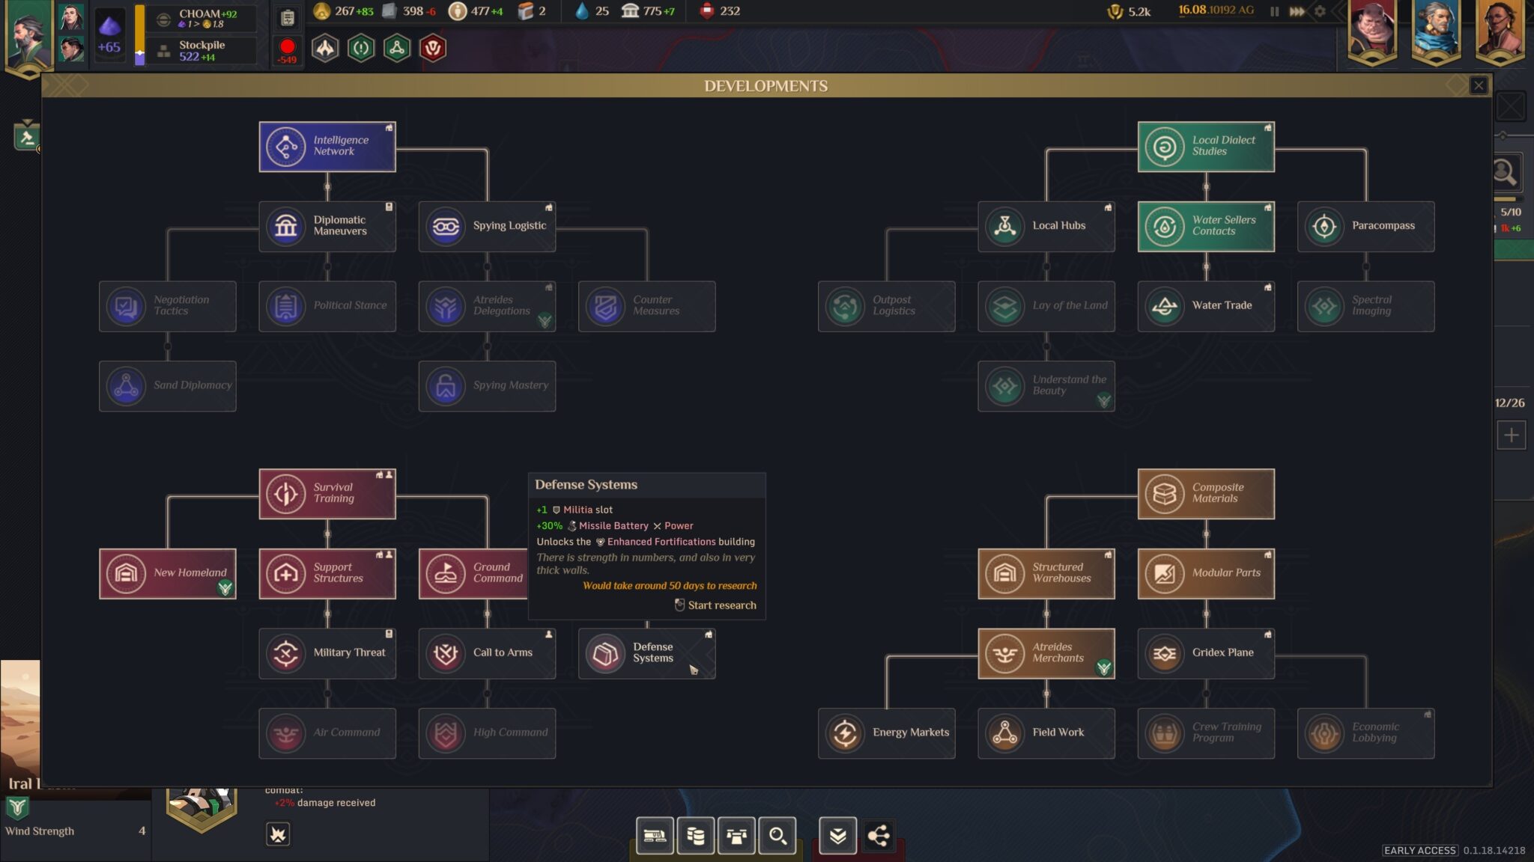Expand the double-chevron military menu button
Viewport: 1534px width, 862px height.
pyautogui.click(x=837, y=835)
